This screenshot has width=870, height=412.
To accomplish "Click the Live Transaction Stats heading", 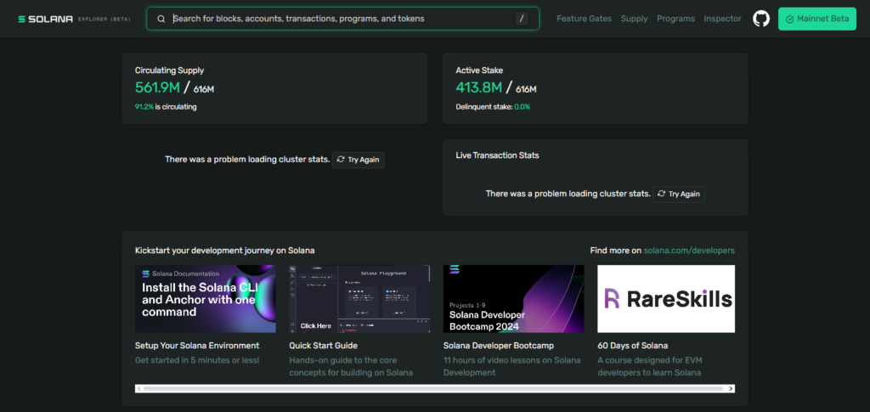I will 497,155.
